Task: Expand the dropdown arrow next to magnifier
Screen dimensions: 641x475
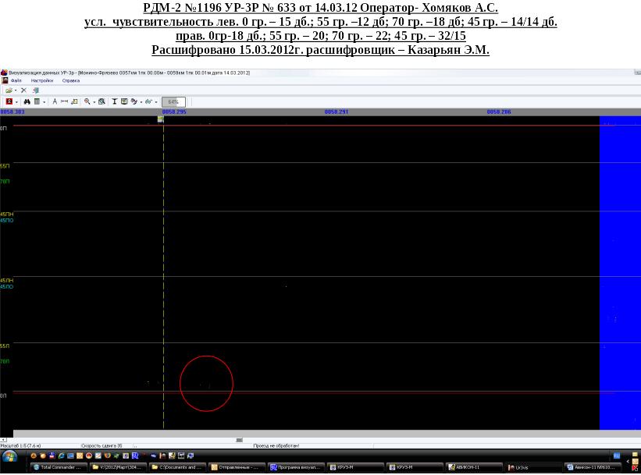Action: 94,101
